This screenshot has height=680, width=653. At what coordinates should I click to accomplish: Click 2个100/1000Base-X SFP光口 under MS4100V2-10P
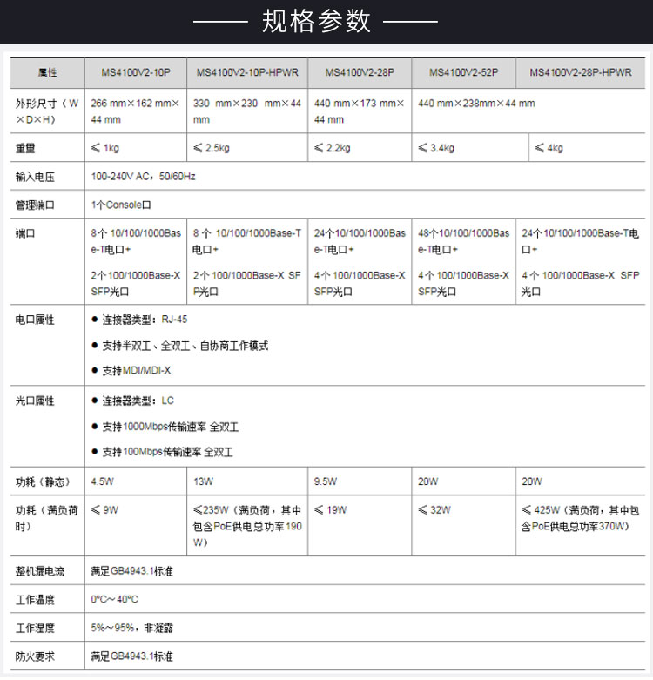pos(136,284)
